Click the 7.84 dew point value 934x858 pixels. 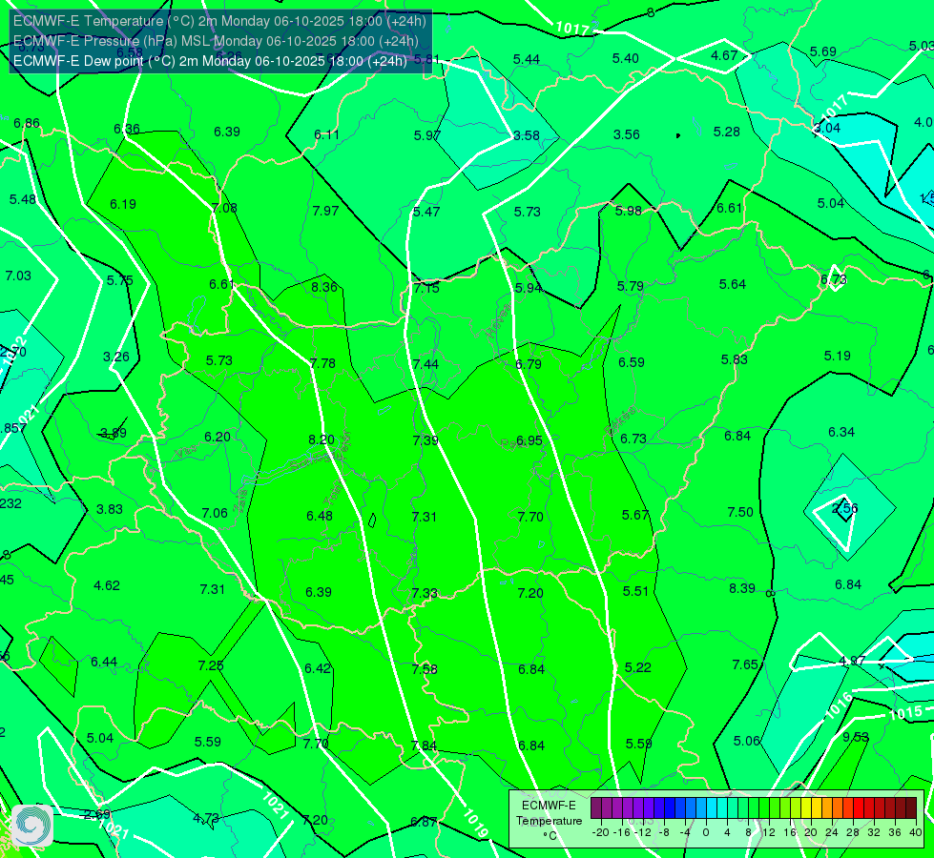[424, 746]
